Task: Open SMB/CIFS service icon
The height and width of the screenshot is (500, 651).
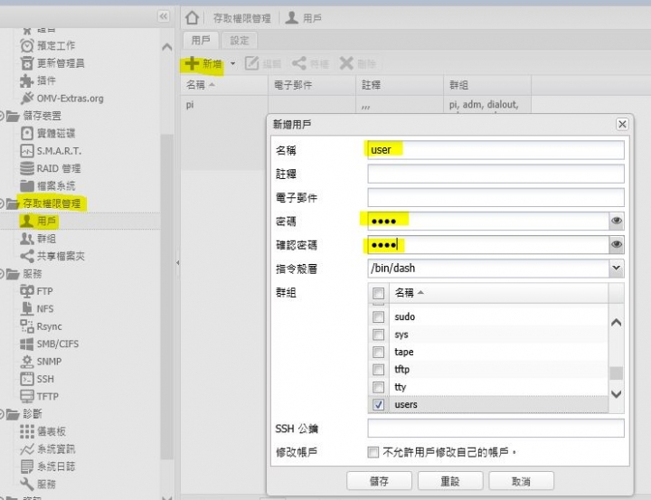Action: [x=27, y=344]
